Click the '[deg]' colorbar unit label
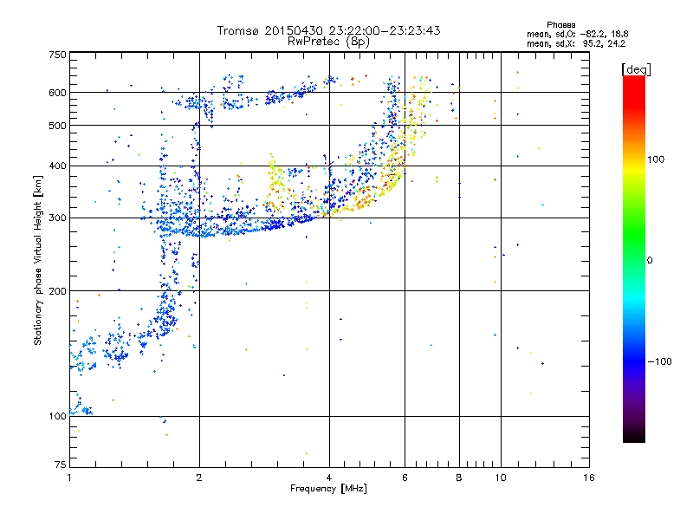 pyautogui.click(x=637, y=69)
